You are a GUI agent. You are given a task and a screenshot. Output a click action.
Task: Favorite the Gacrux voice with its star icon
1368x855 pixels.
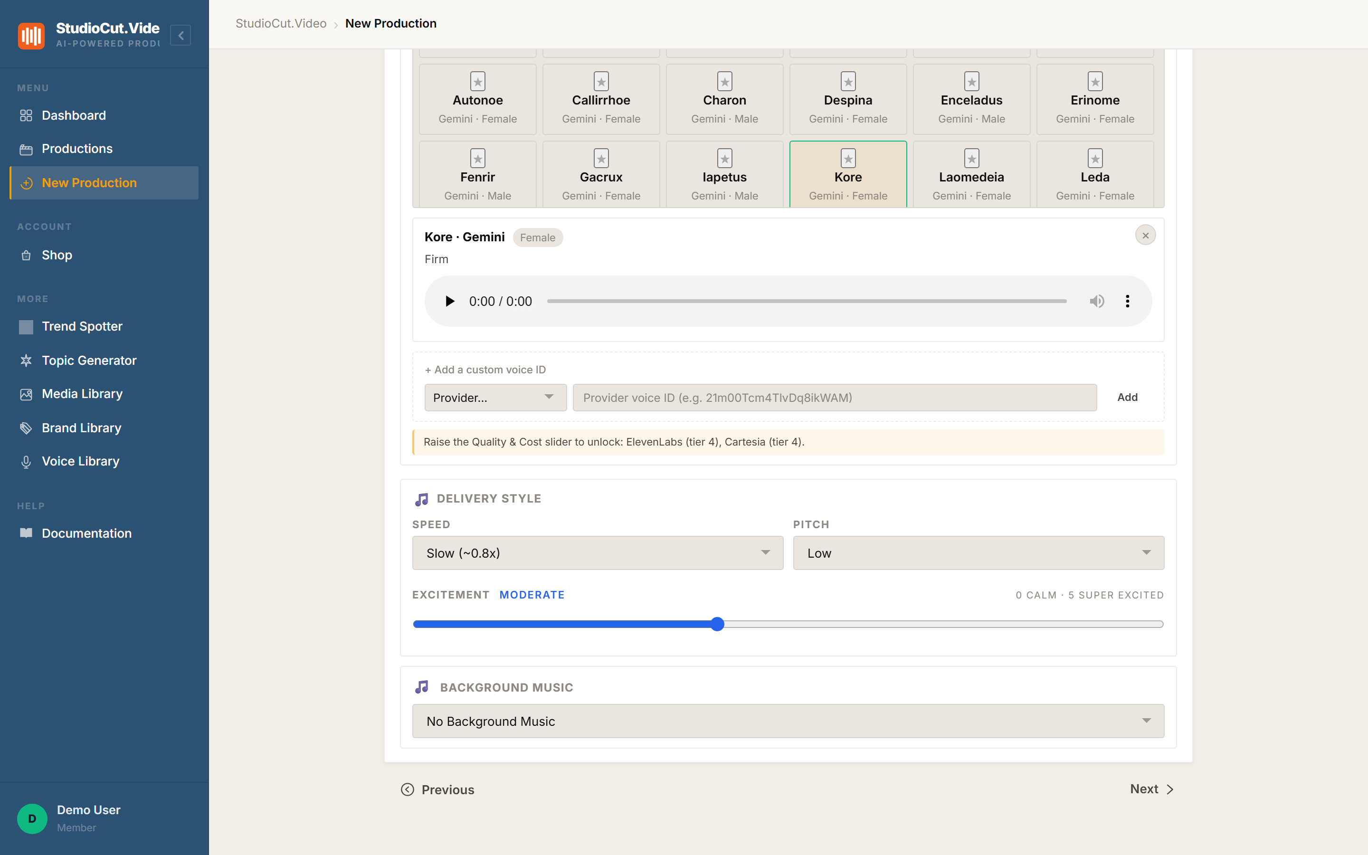[x=601, y=158]
